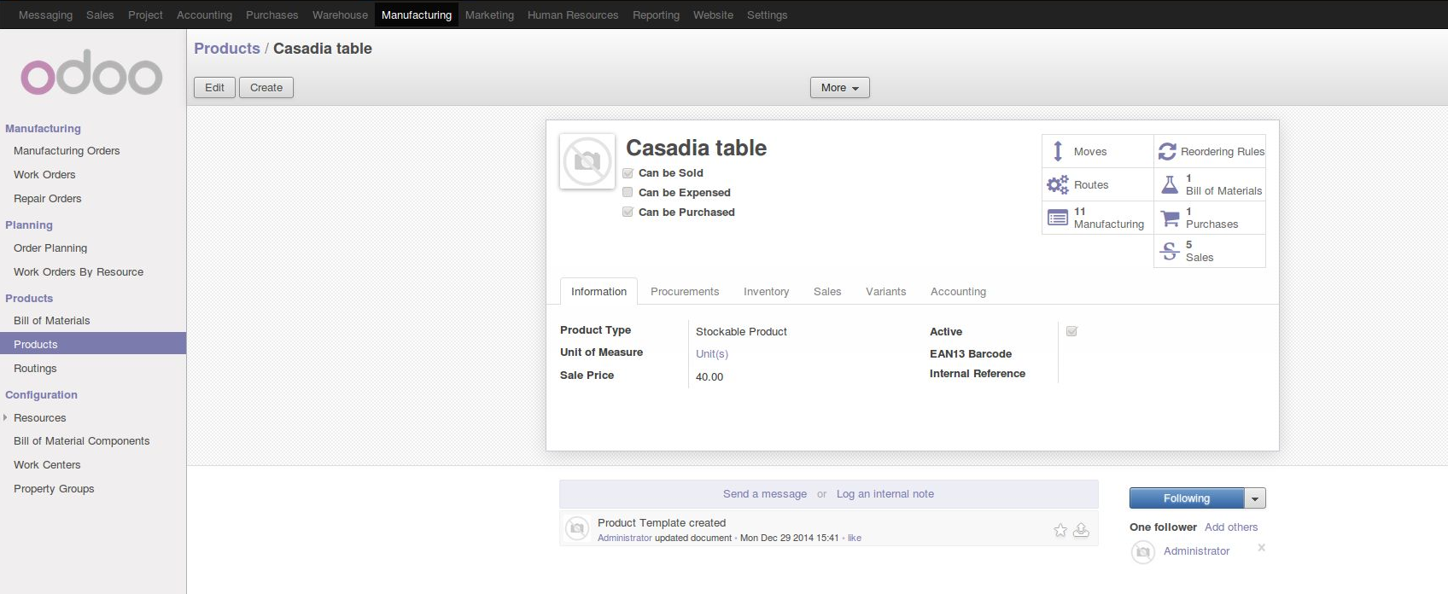Open the Reporting top menu
The width and height of the screenshot is (1448, 594).
(656, 15)
